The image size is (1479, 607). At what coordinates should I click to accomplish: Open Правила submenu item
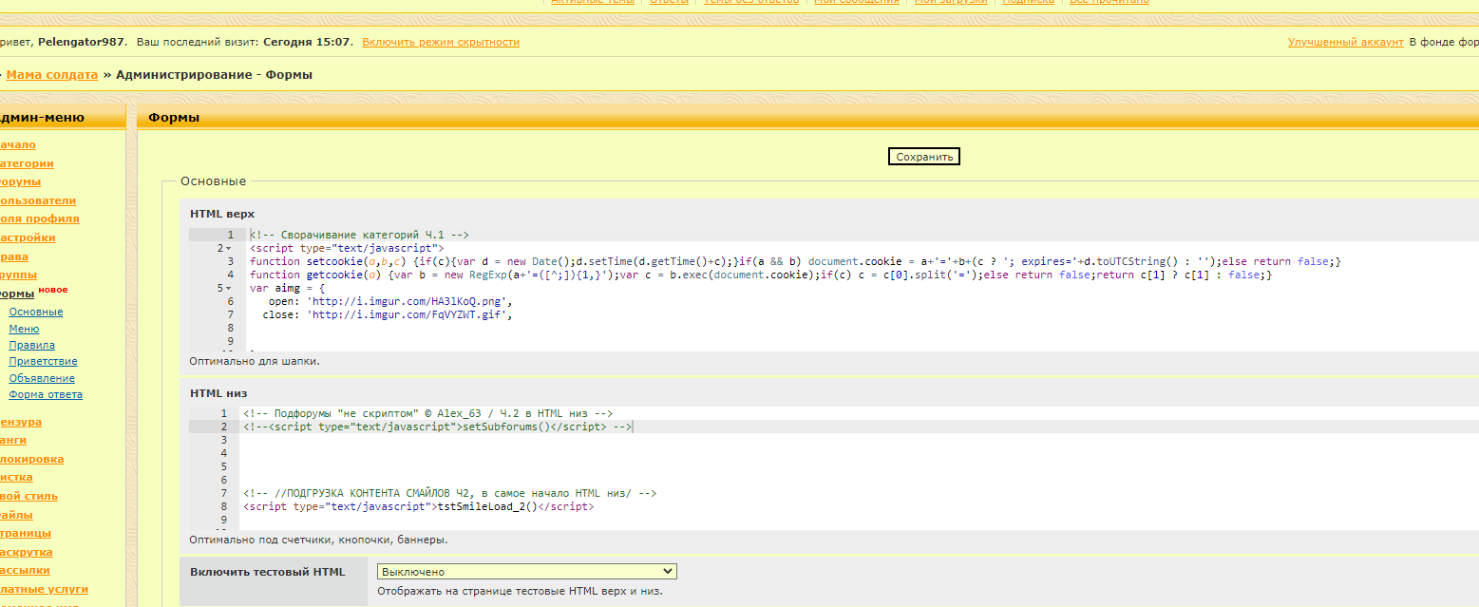[x=32, y=345]
